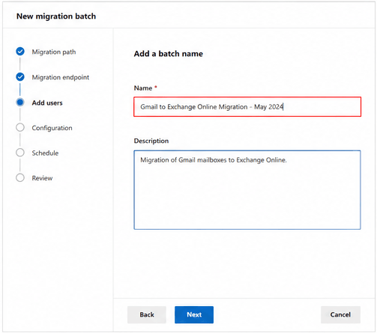Go to the Review step label
Image resolution: width=377 pixels, height=333 pixels.
click(x=42, y=178)
